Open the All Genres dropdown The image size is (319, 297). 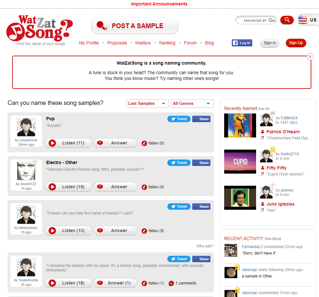click(x=192, y=104)
